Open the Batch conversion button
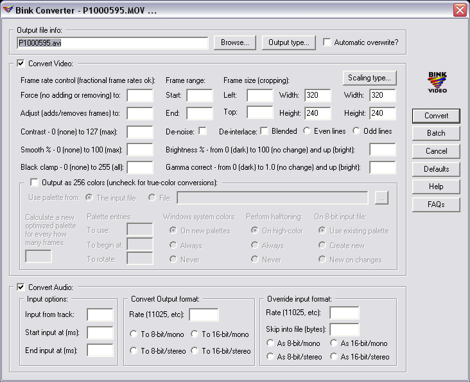This screenshot has width=470, height=382. (436, 133)
